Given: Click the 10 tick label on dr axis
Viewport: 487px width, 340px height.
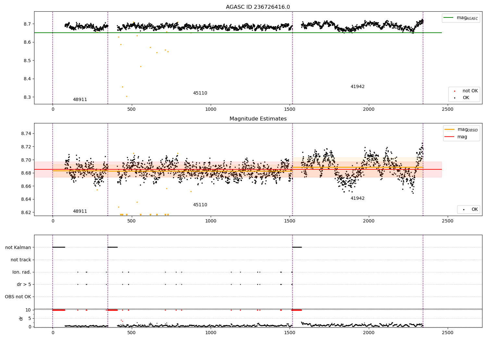Looking at the screenshot, I should pyautogui.click(x=28, y=310).
